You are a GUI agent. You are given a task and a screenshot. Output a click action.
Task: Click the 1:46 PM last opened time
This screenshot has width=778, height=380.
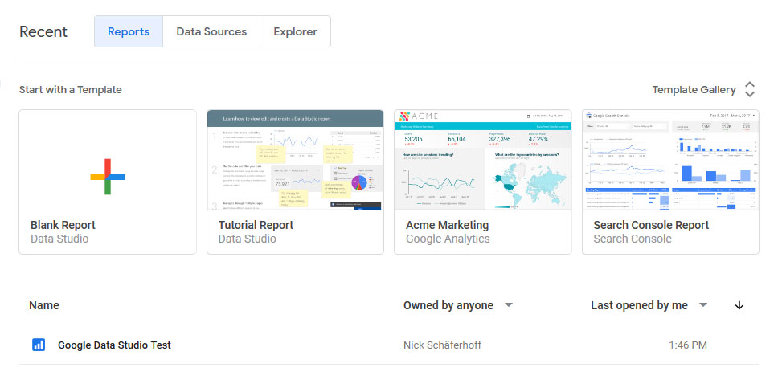[x=688, y=345]
